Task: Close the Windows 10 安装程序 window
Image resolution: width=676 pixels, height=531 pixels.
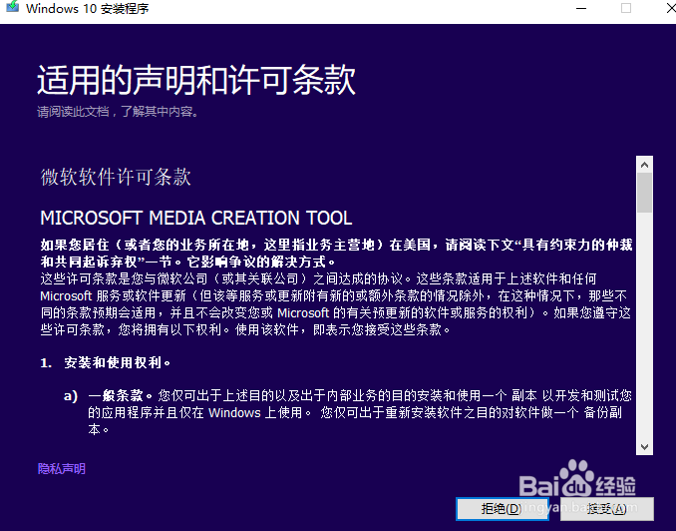Action: (x=670, y=8)
